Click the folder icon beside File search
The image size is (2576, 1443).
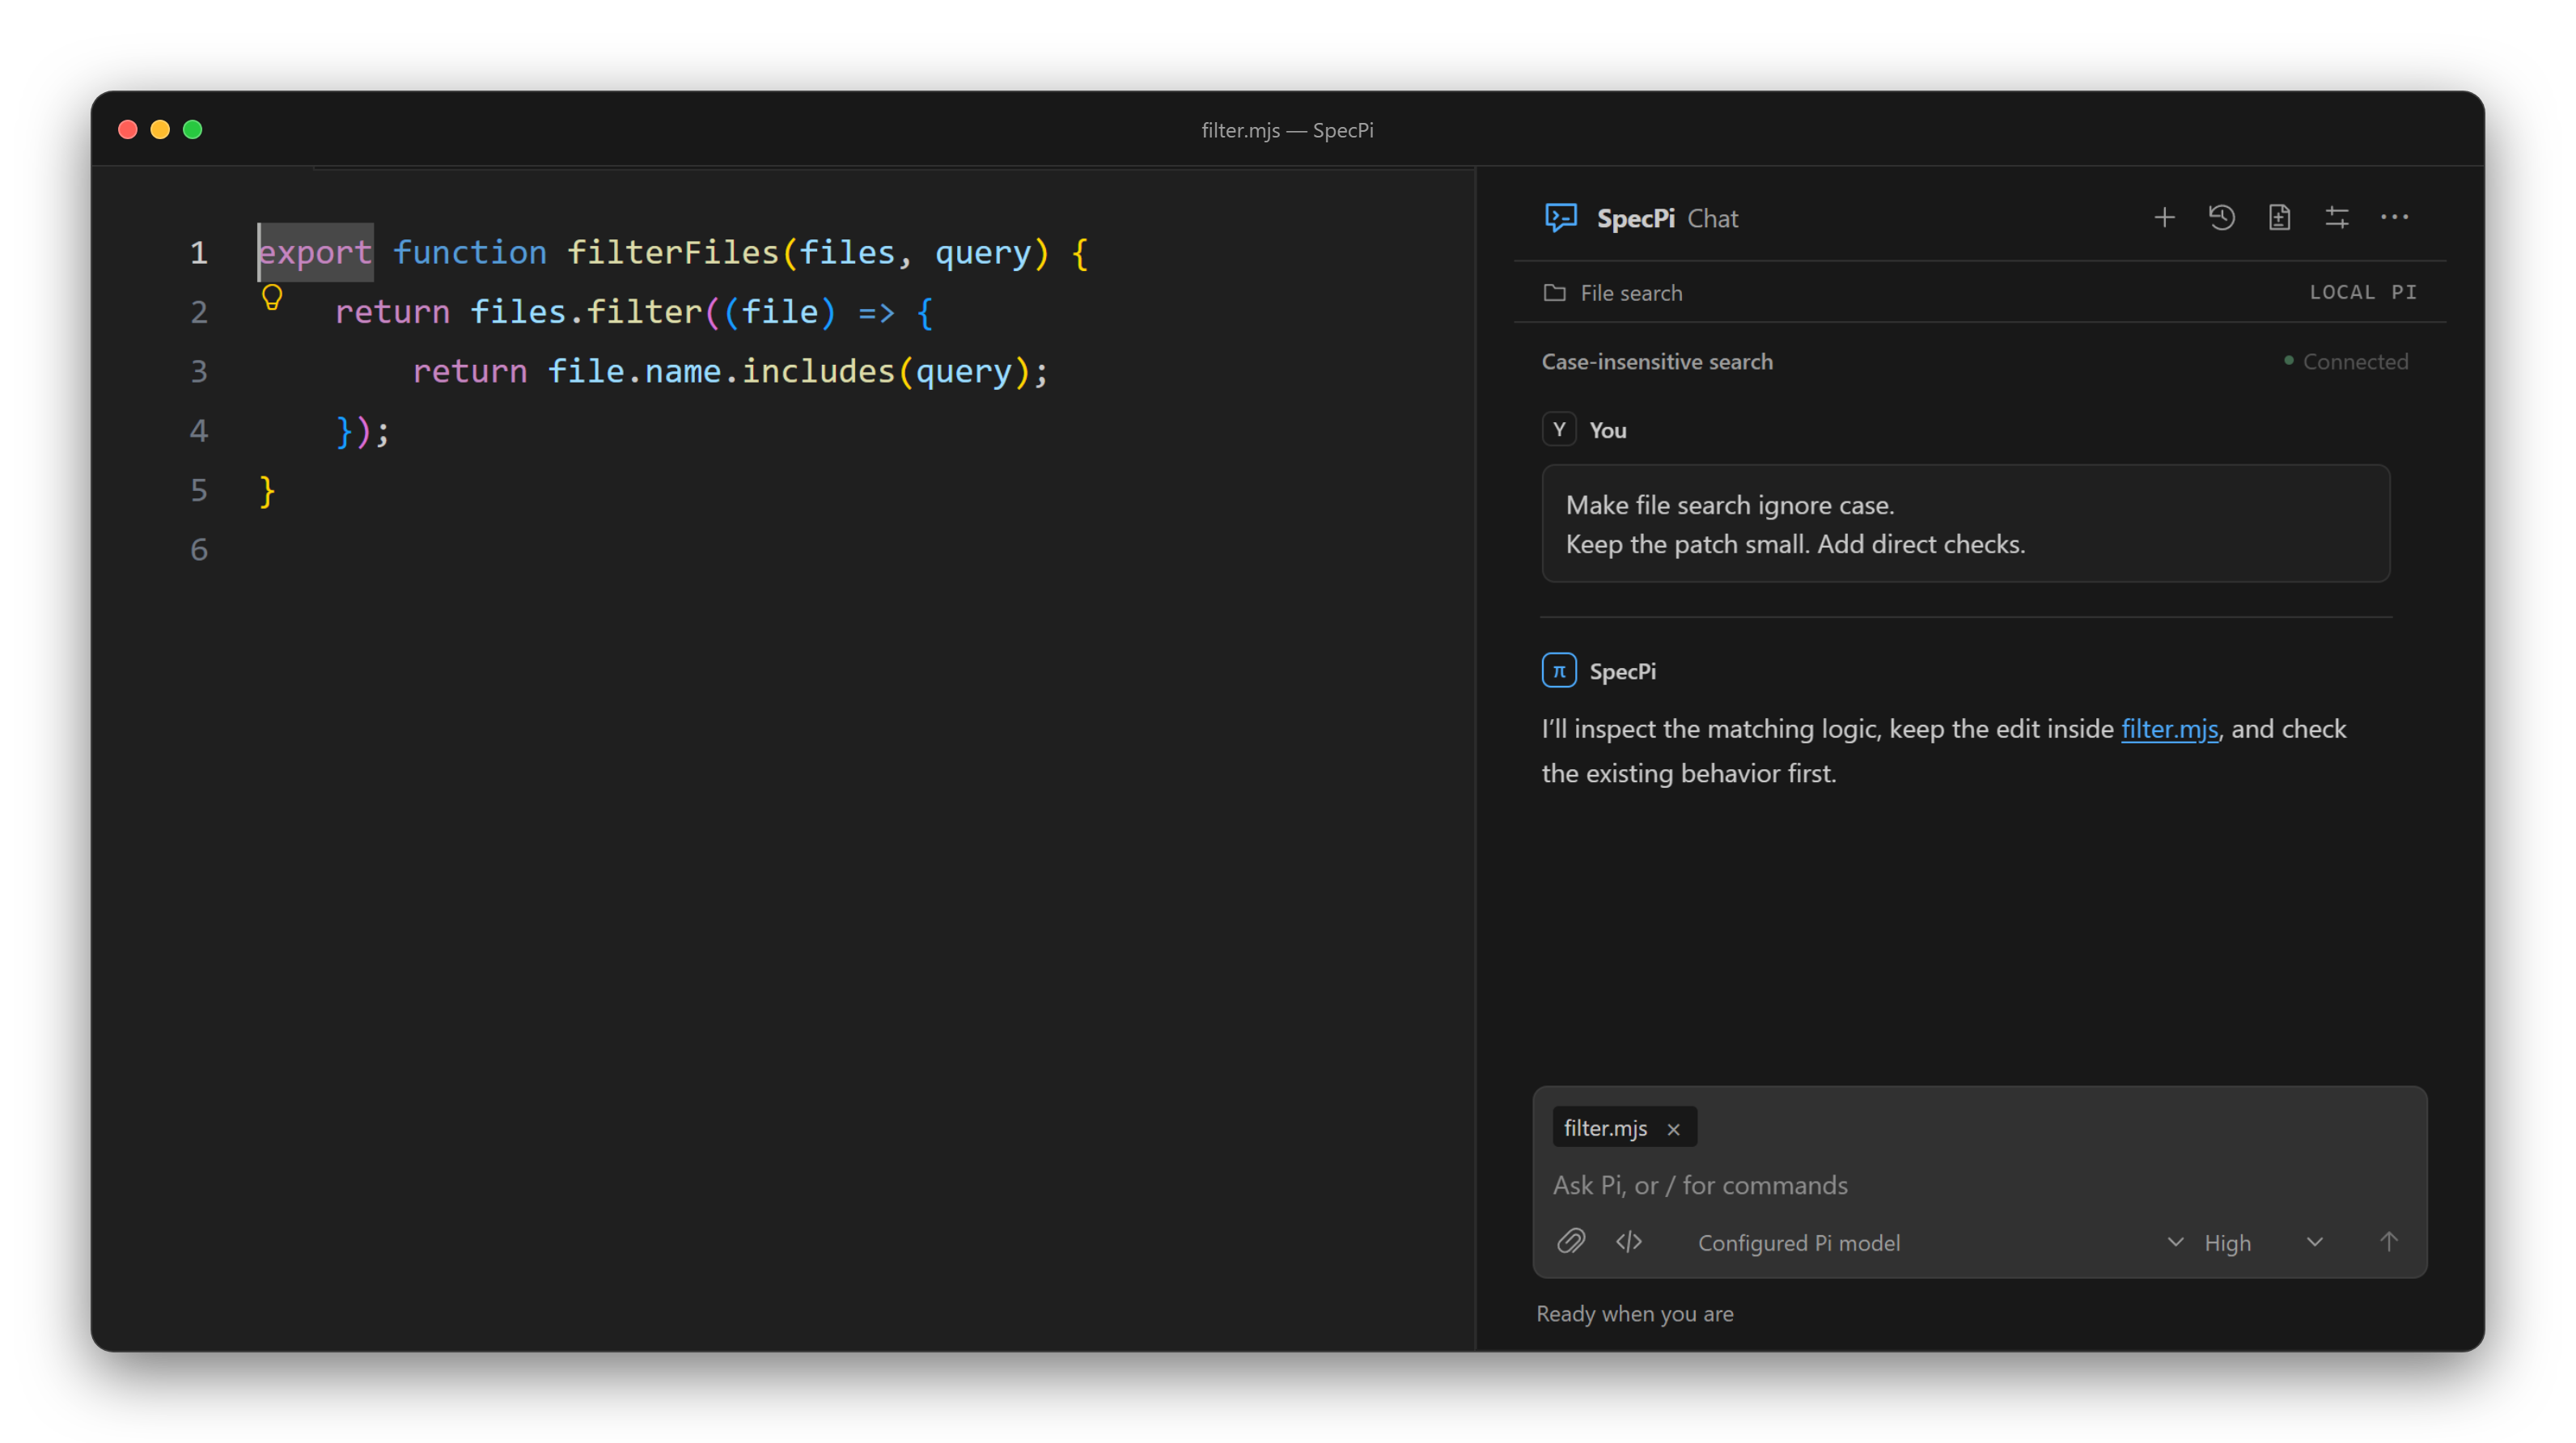pyautogui.click(x=1554, y=292)
